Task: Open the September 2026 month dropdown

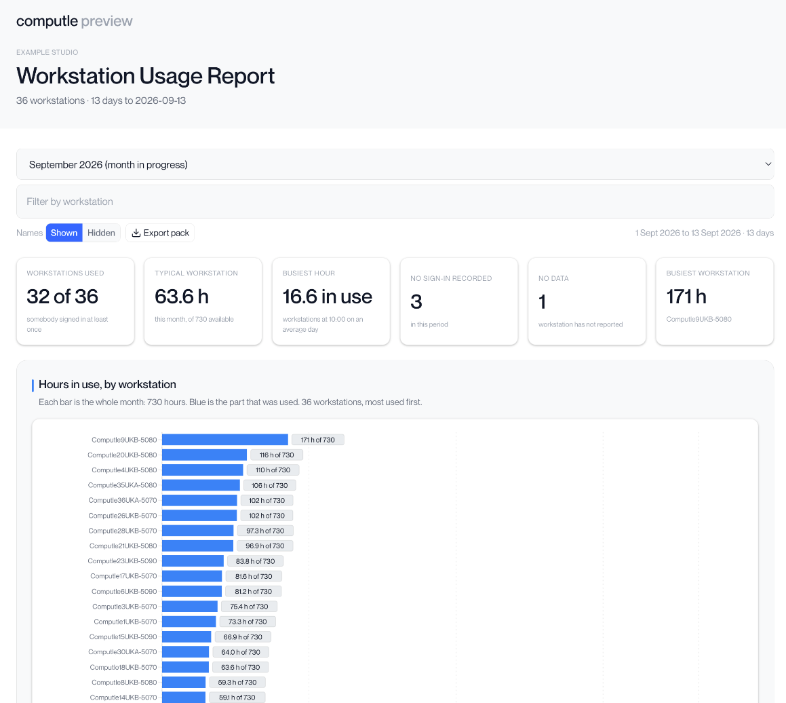Action: [395, 164]
